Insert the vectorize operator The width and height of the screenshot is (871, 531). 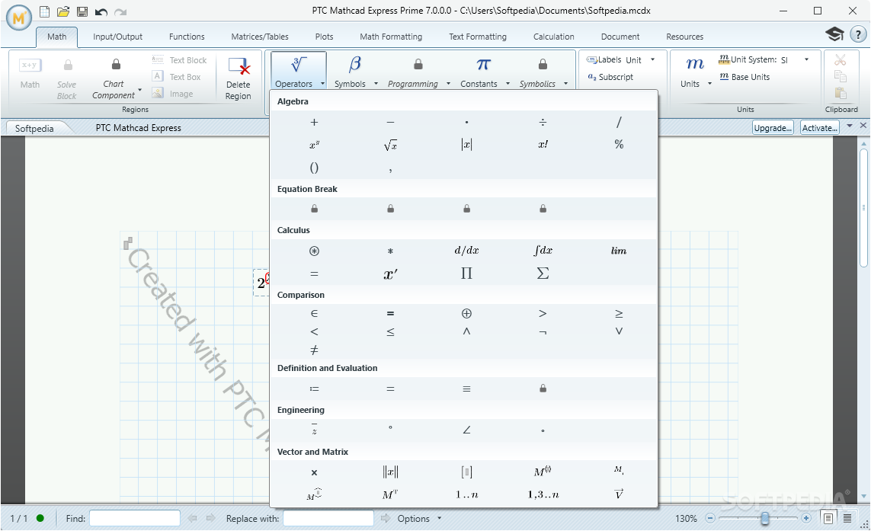tap(619, 493)
